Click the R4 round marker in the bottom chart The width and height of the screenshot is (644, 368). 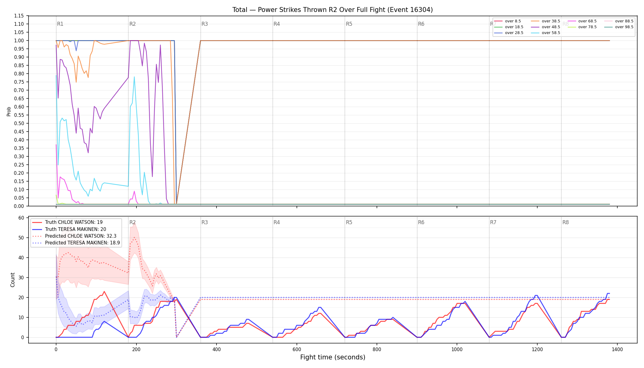(277, 222)
